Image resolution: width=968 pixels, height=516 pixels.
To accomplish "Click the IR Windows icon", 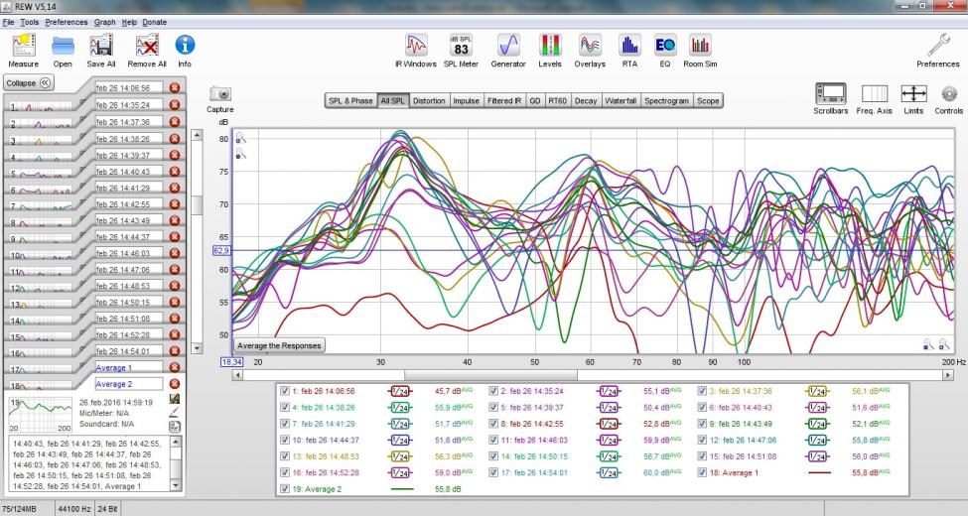I will pos(416,46).
